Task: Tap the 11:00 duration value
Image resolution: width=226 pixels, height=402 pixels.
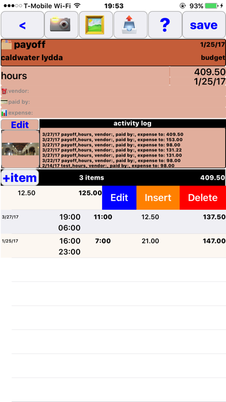Action: [103, 217]
